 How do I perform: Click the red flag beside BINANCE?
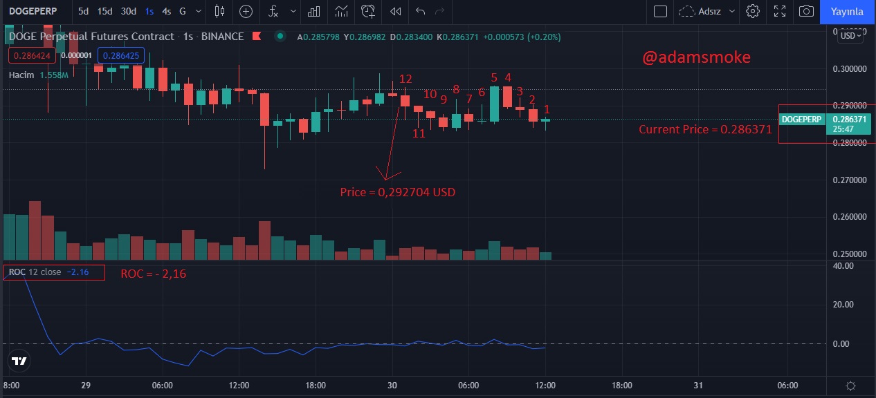coord(257,37)
